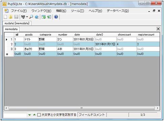Select registercount cell with value 2
Viewport: 164px width, 121px height.
pyautogui.click(x=148, y=44)
